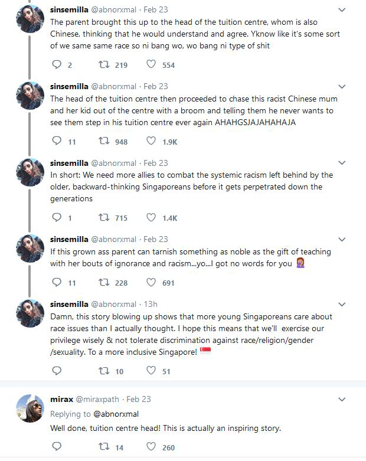Retweet mirax's reply showing 14 retweets
Viewport: 366px width, 461px height.
pyautogui.click(x=104, y=447)
